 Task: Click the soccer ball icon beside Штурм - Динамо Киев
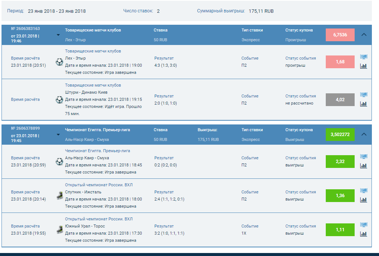point(59,100)
